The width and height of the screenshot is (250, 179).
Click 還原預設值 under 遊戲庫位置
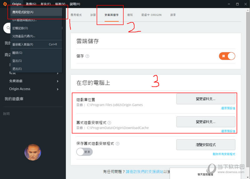[228, 108]
